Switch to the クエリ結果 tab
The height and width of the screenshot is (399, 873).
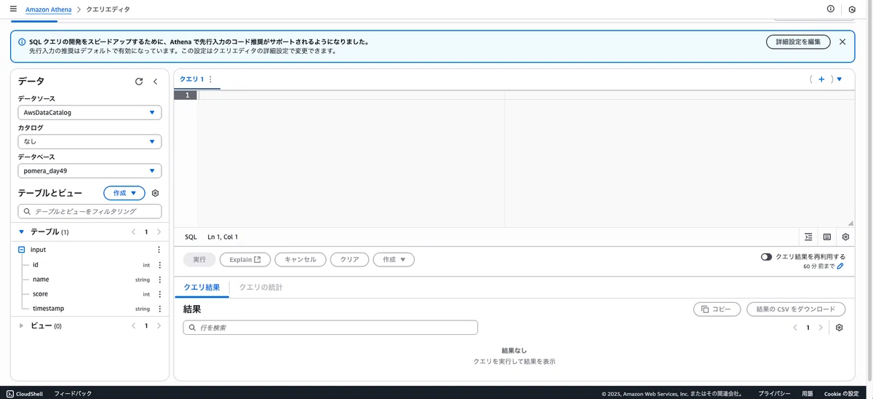click(x=202, y=288)
